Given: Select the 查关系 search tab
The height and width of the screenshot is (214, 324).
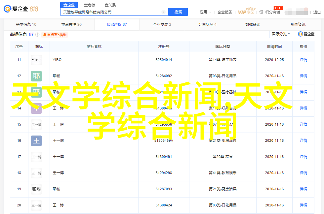Looking at the screenshot, I should (x=110, y=5).
